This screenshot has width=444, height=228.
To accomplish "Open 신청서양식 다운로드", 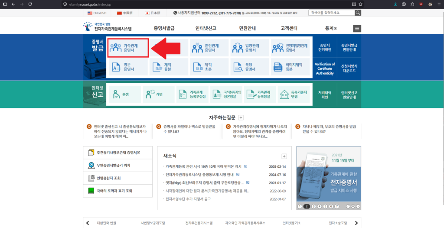I will [349, 68].
